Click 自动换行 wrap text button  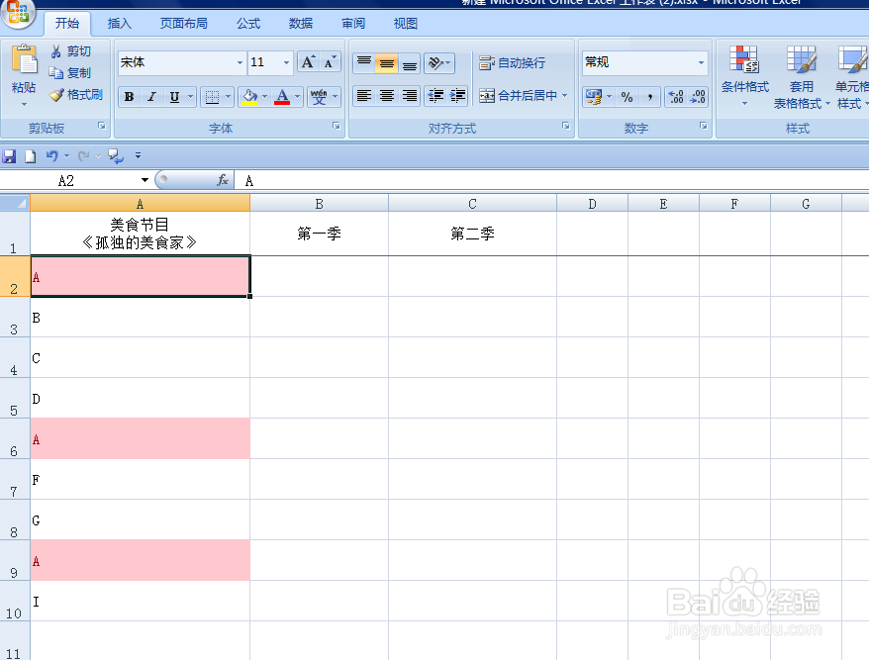(512, 62)
